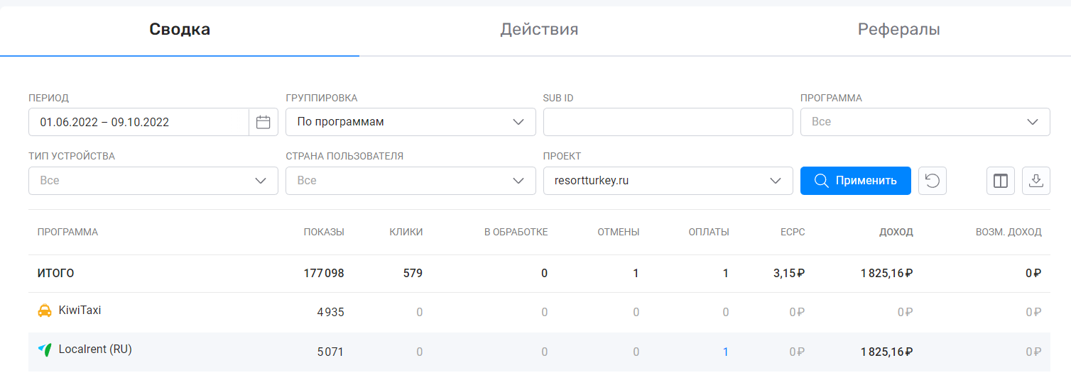Open the Программа dropdown
Screen dimensions: 1071x375
coord(925,122)
